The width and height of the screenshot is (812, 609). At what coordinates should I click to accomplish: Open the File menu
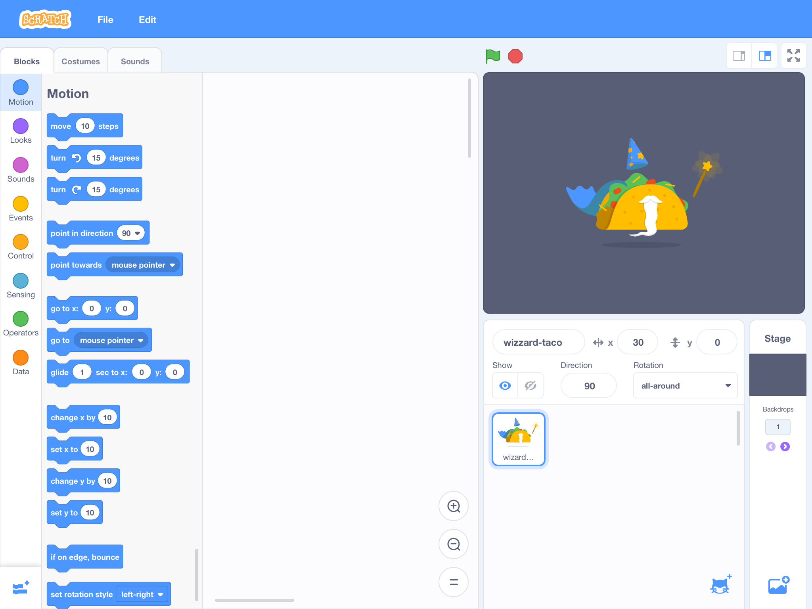click(105, 19)
